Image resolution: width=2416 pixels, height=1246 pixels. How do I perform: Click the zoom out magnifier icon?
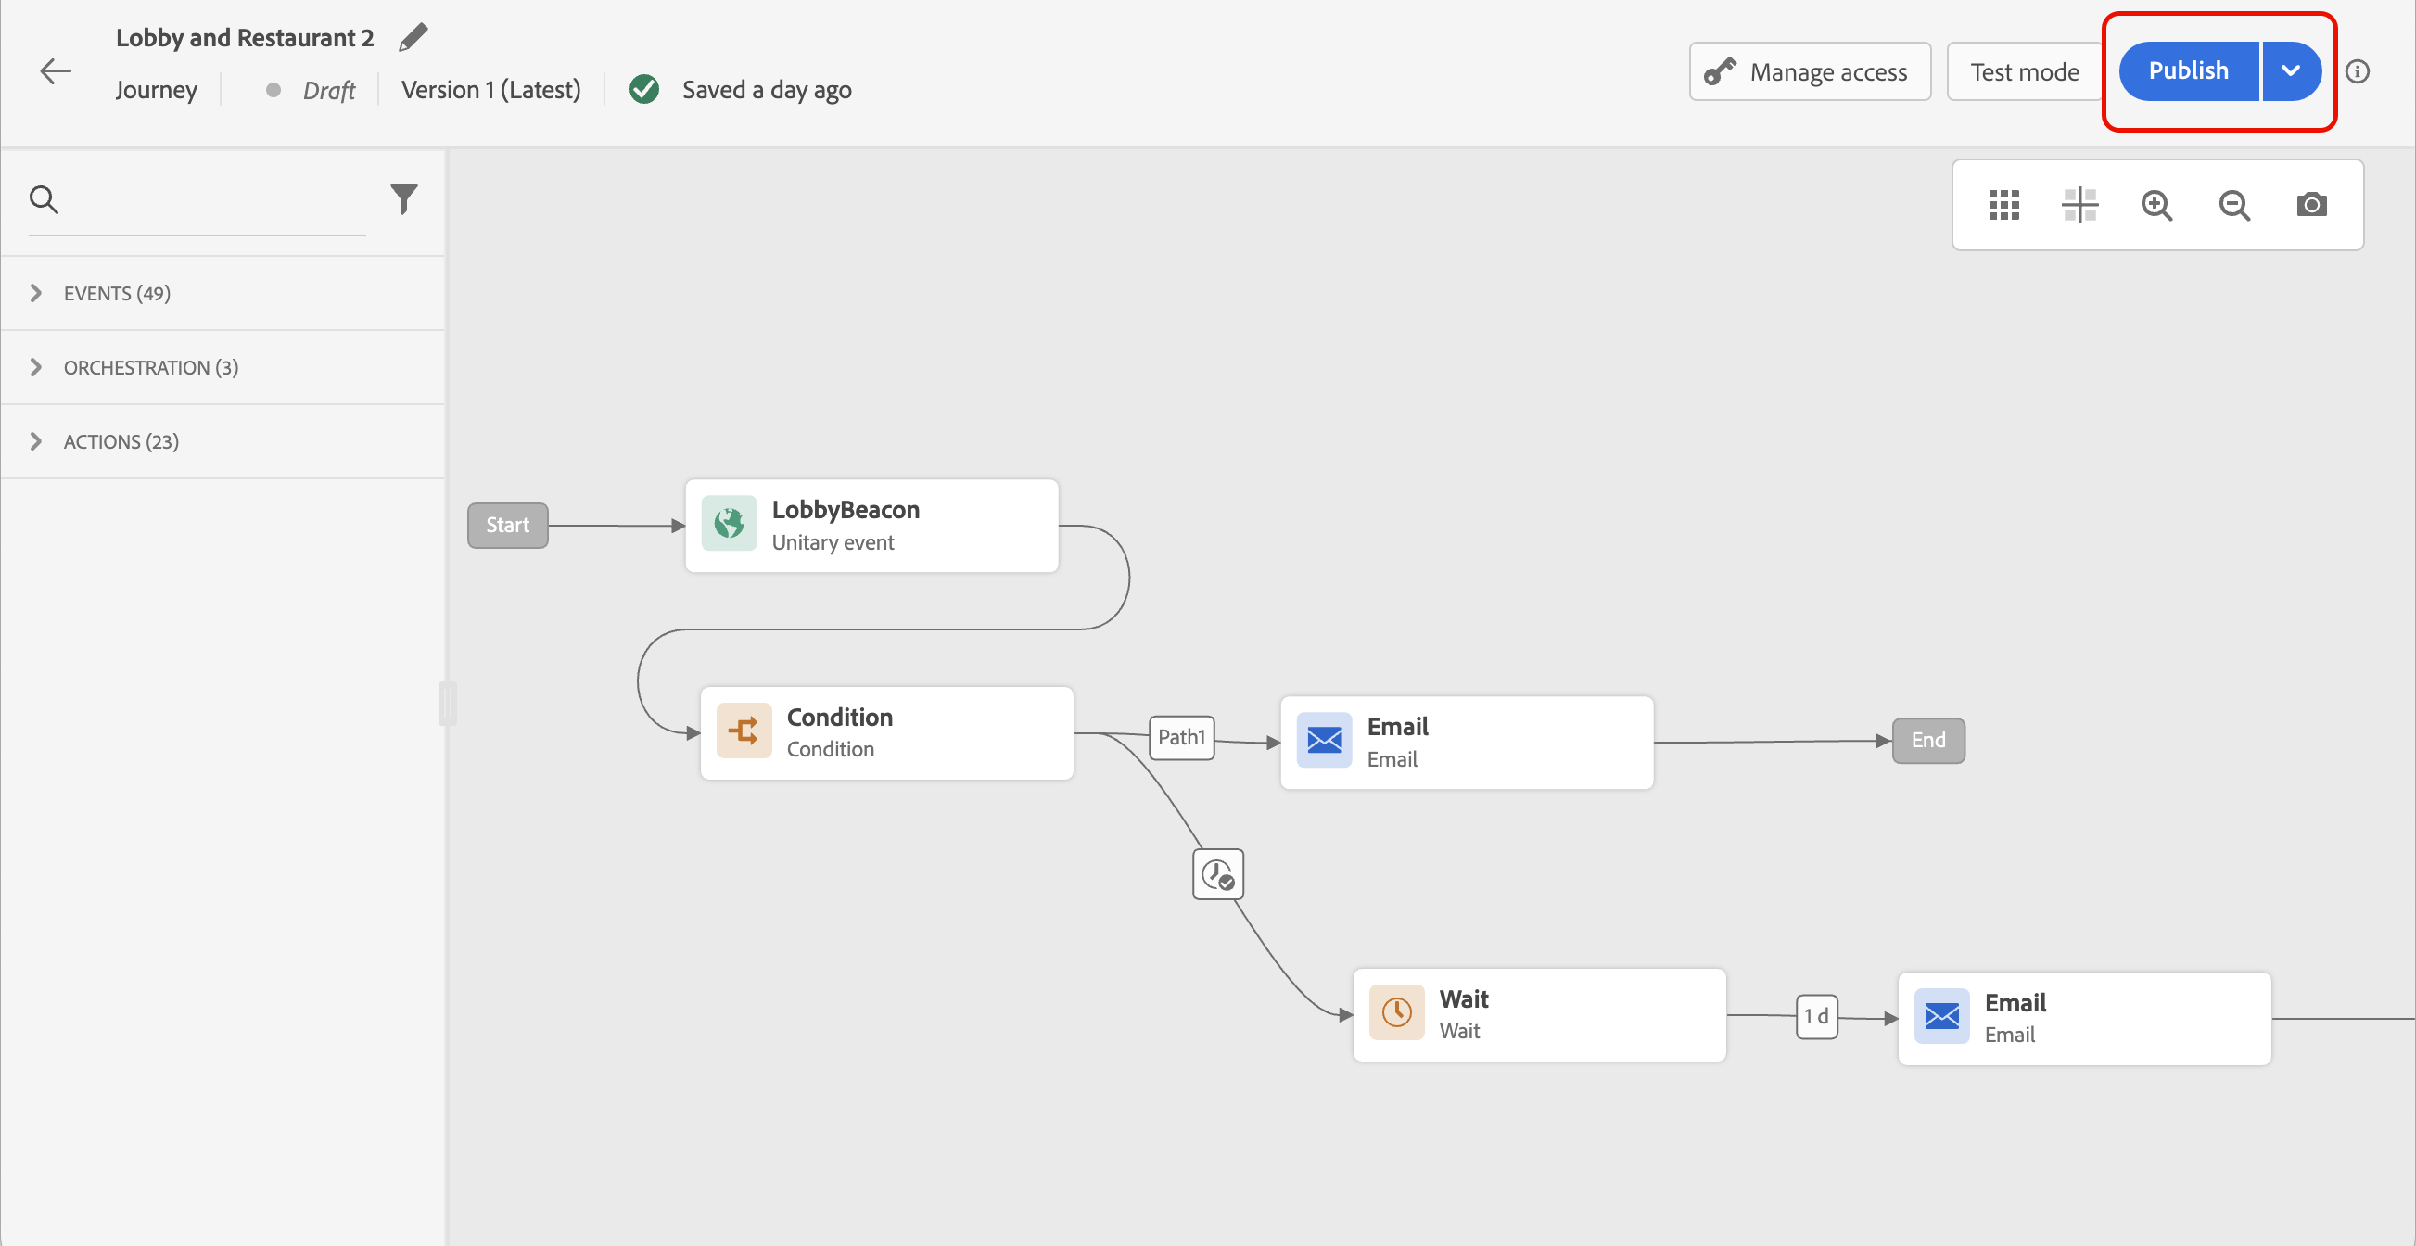(x=2234, y=204)
